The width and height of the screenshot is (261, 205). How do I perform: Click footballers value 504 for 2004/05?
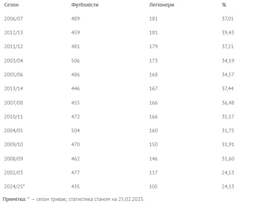point(76,131)
